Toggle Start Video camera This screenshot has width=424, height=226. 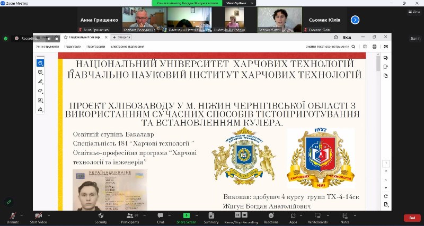click(38, 218)
